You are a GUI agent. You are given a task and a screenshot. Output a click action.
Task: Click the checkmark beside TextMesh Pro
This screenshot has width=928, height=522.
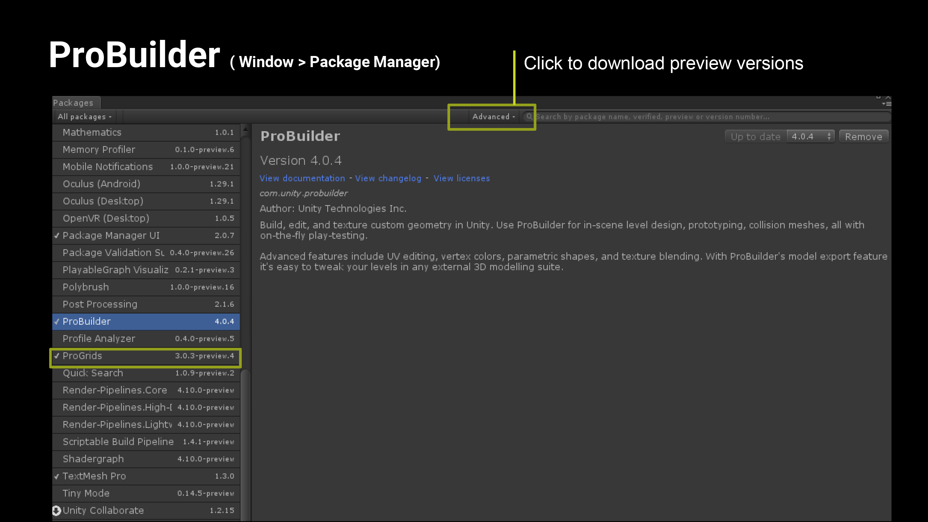click(57, 476)
